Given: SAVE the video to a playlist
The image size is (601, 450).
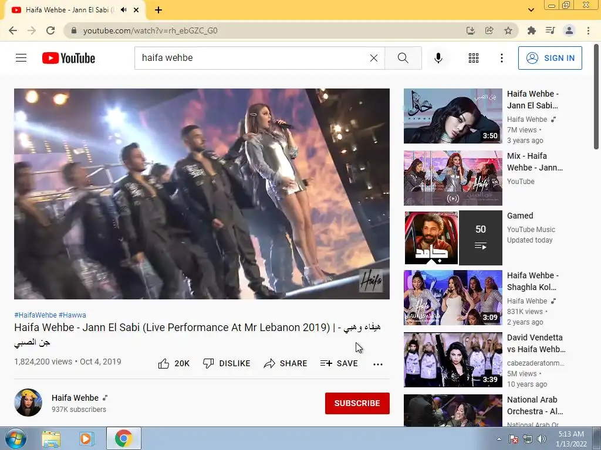Looking at the screenshot, I should (339, 363).
